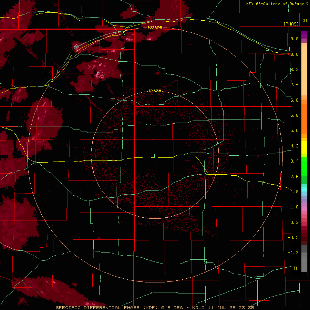The width and height of the screenshot is (310, 310).
Task: Click the DKD text above the color scale
Action: coord(303,21)
